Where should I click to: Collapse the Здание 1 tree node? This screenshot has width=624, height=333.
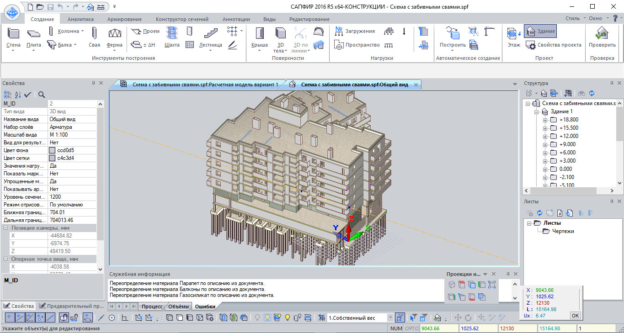(x=537, y=111)
